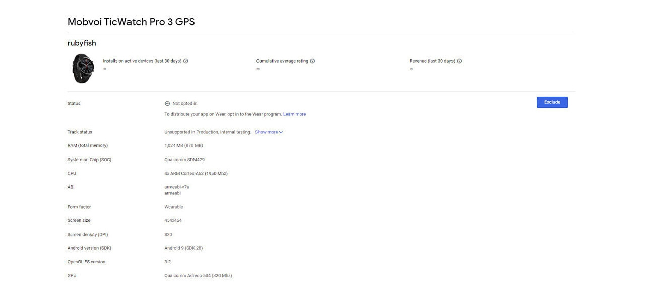Click the OpenGL ES 3.2 value
Viewport: 645px width, 297px height.
(x=168, y=262)
